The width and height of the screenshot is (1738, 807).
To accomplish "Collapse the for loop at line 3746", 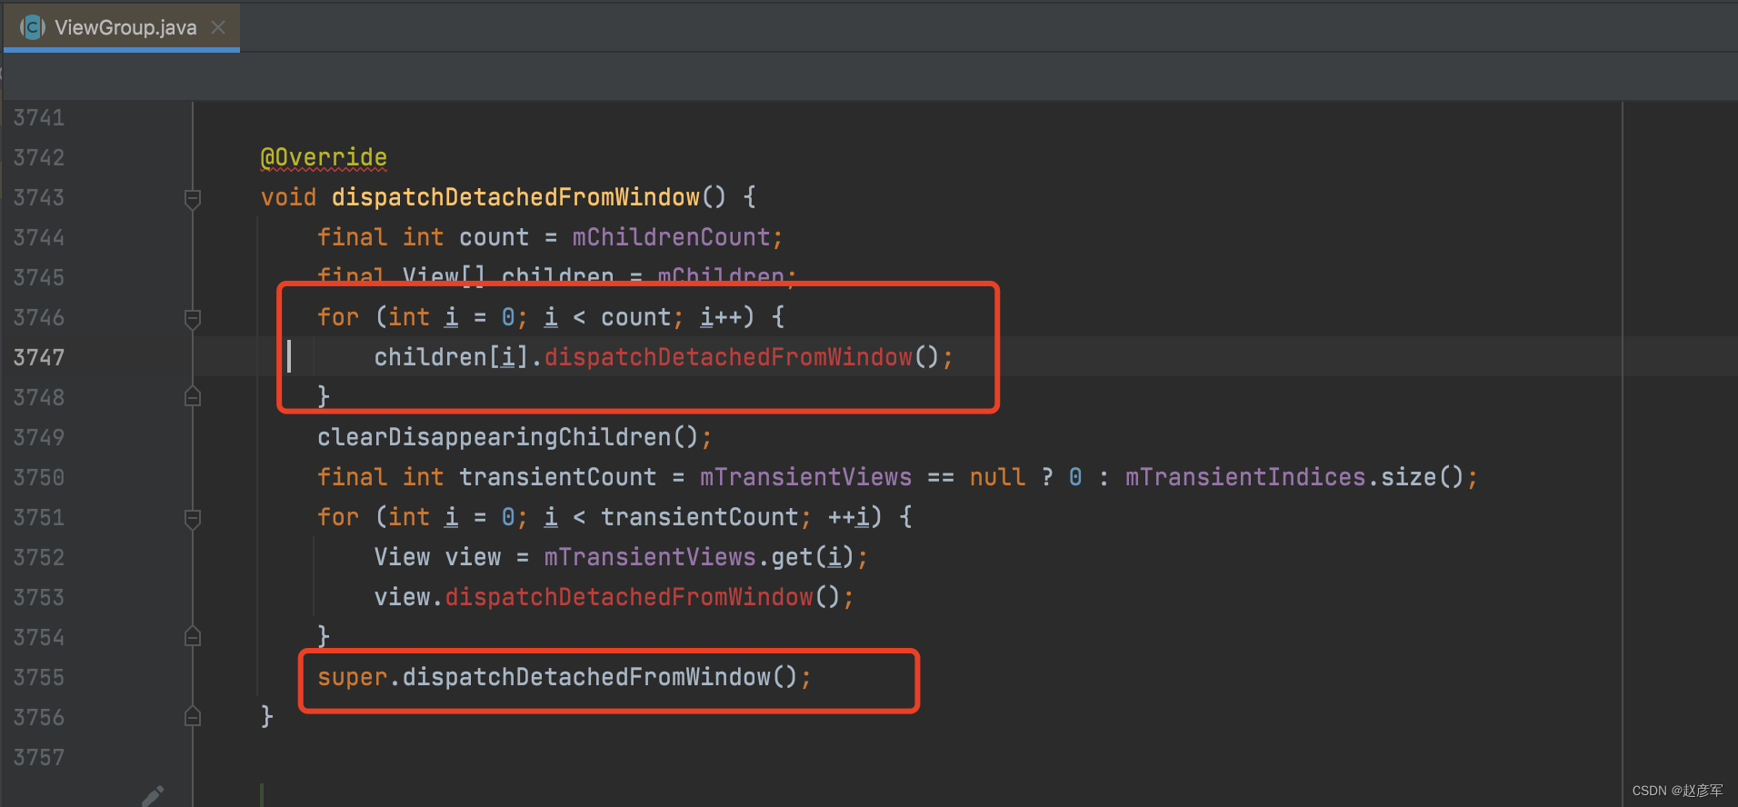I will [193, 318].
